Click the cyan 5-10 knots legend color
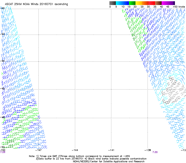 (119, 3)
